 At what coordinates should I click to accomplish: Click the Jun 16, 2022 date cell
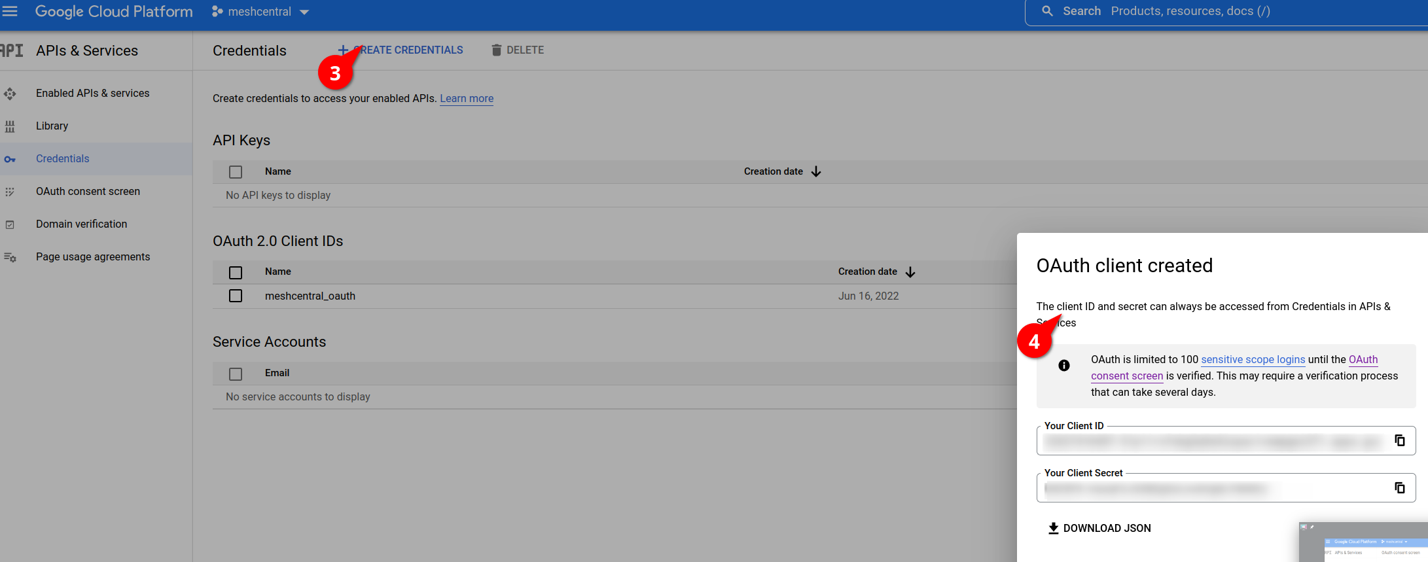pyautogui.click(x=868, y=296)
